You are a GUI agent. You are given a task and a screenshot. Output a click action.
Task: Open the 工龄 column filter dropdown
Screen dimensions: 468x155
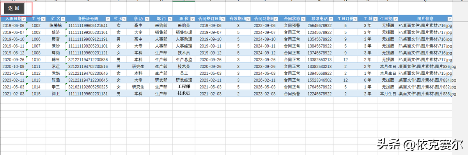[x=375, y=19]
